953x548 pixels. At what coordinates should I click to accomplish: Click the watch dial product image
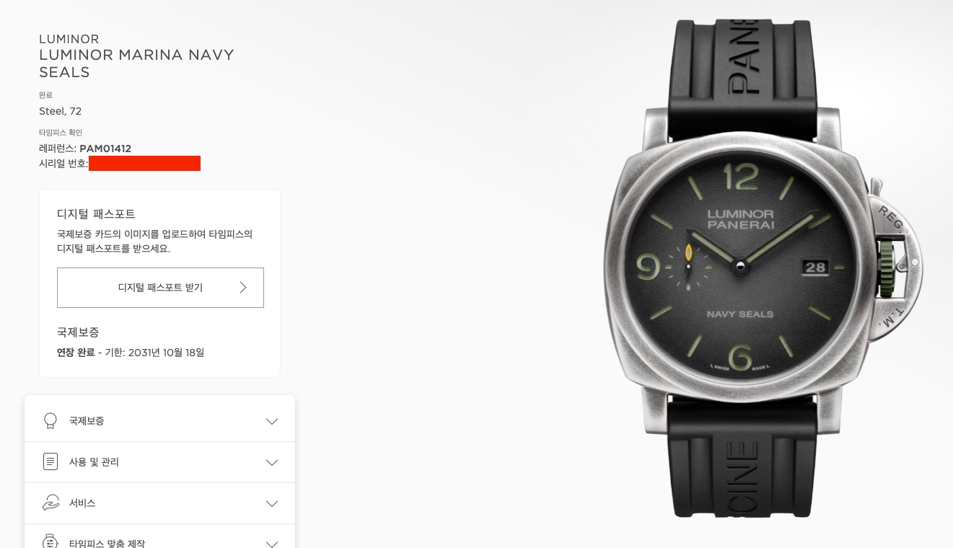click(x=740, y=267)
